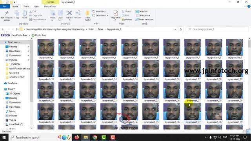This screenshot has width=251, height=141.
Task: Select the Music folder under This PC
Action: 12,111
